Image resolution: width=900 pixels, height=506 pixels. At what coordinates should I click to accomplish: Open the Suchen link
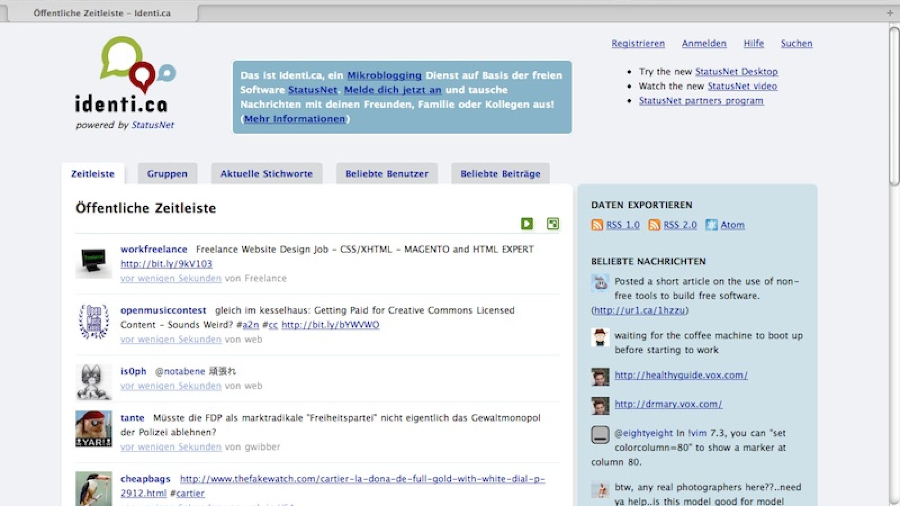click(x=796, y=43)
